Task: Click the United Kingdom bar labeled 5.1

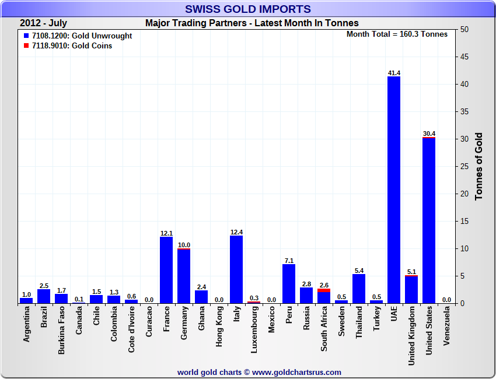Action: pos(411,290)
